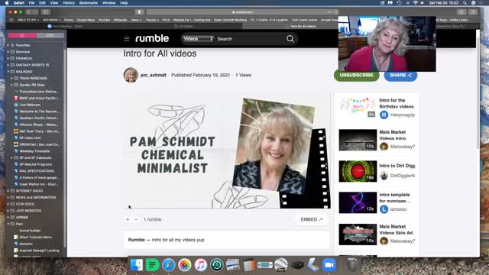The height and width of the screenshot is (275, 489).
Task: Open the SP Rebuild Programs bookmark
Action: point(36,164)
